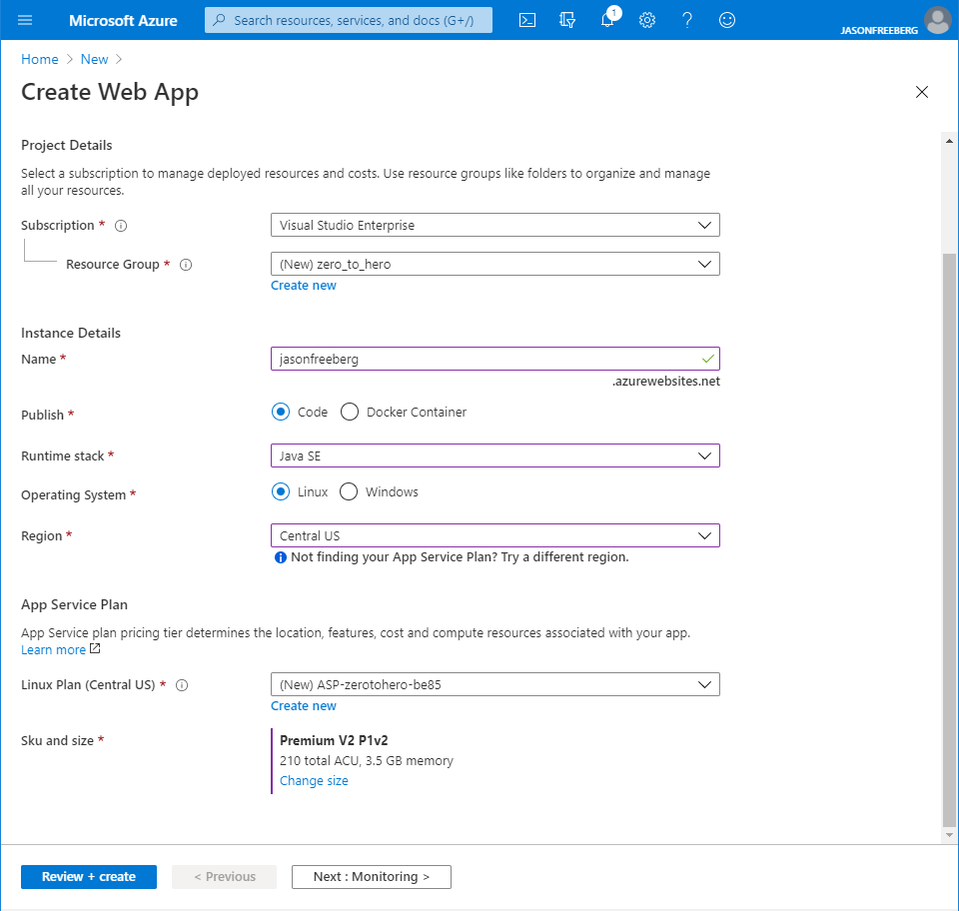
Task: Open the Runtime stack dropdown
Action: click(x=494, y=455)
